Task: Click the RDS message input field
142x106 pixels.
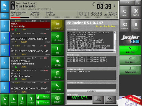Action: (80, 102)
